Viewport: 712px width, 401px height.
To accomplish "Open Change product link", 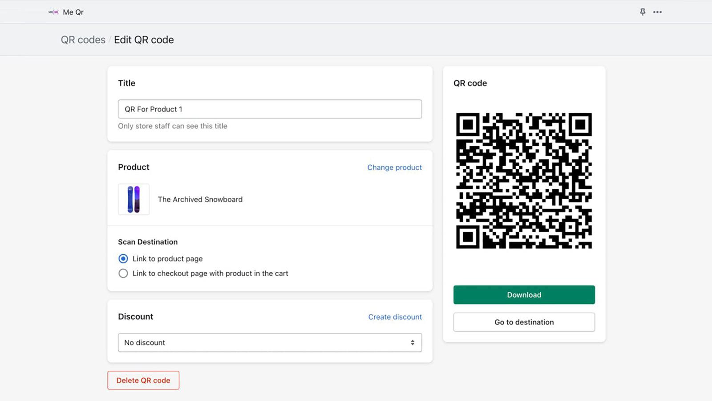I will click(394, 168).
